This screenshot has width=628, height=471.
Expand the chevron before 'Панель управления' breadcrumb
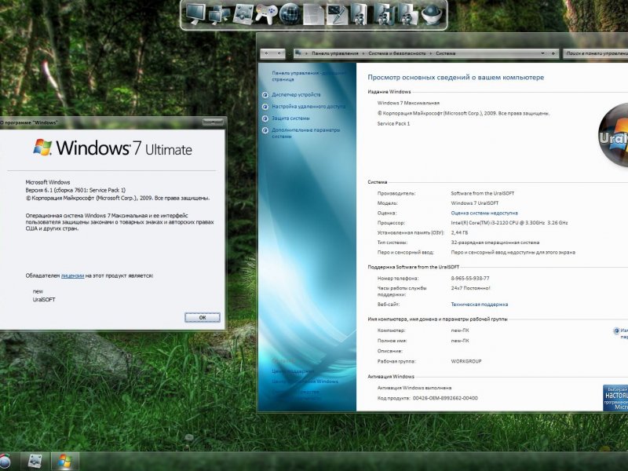click(307, 53)
